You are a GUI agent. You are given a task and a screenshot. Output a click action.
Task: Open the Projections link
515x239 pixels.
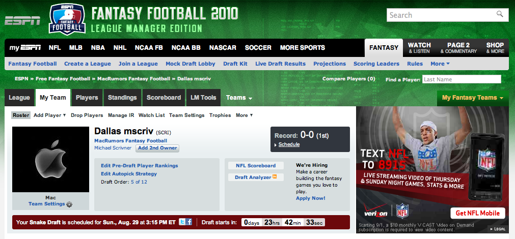[x=330, y=64]
